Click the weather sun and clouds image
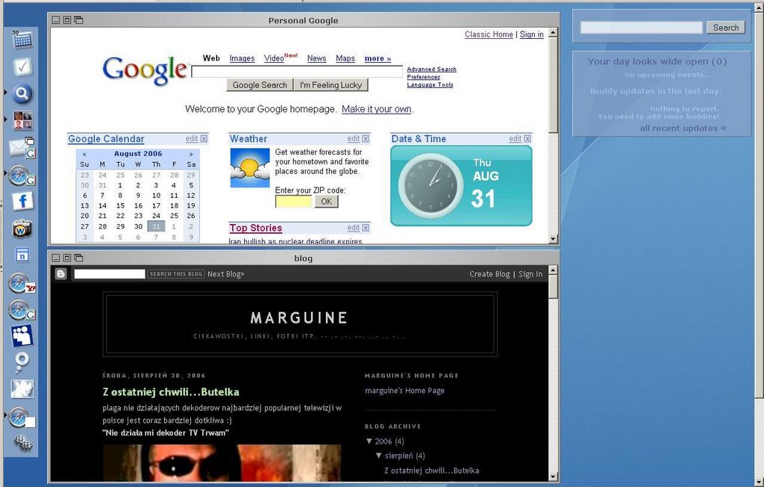 [249, 168]
